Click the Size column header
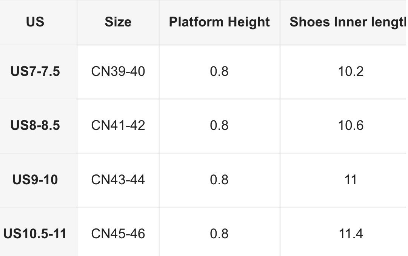Viewport: 408px width, 256px height. 118,22
